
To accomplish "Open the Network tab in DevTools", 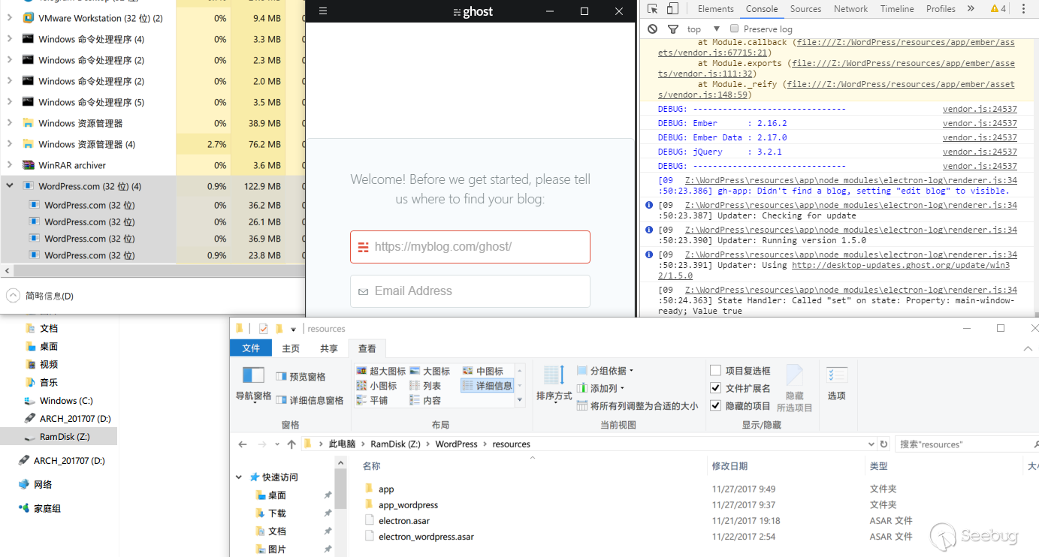I will click(850, 9).
